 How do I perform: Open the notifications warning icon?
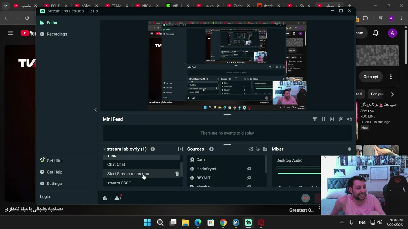[x=118, y=198]
